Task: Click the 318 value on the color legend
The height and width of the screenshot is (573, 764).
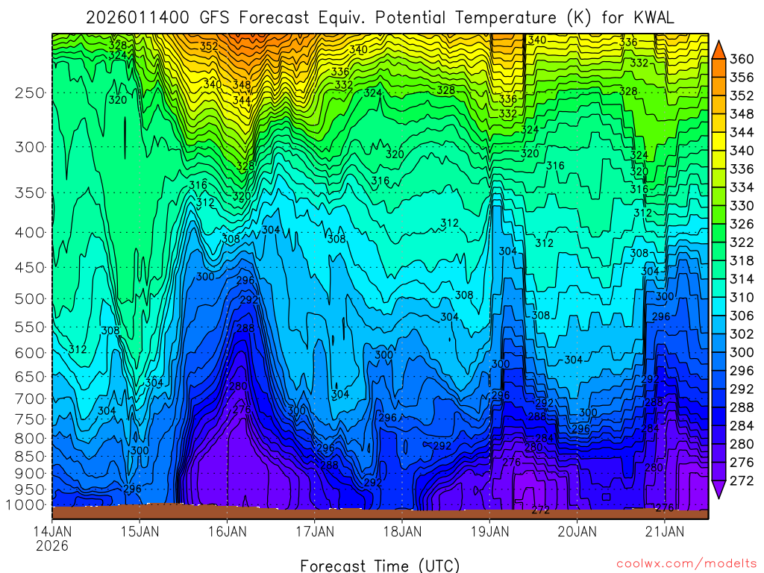Action: tap(742, 260)
